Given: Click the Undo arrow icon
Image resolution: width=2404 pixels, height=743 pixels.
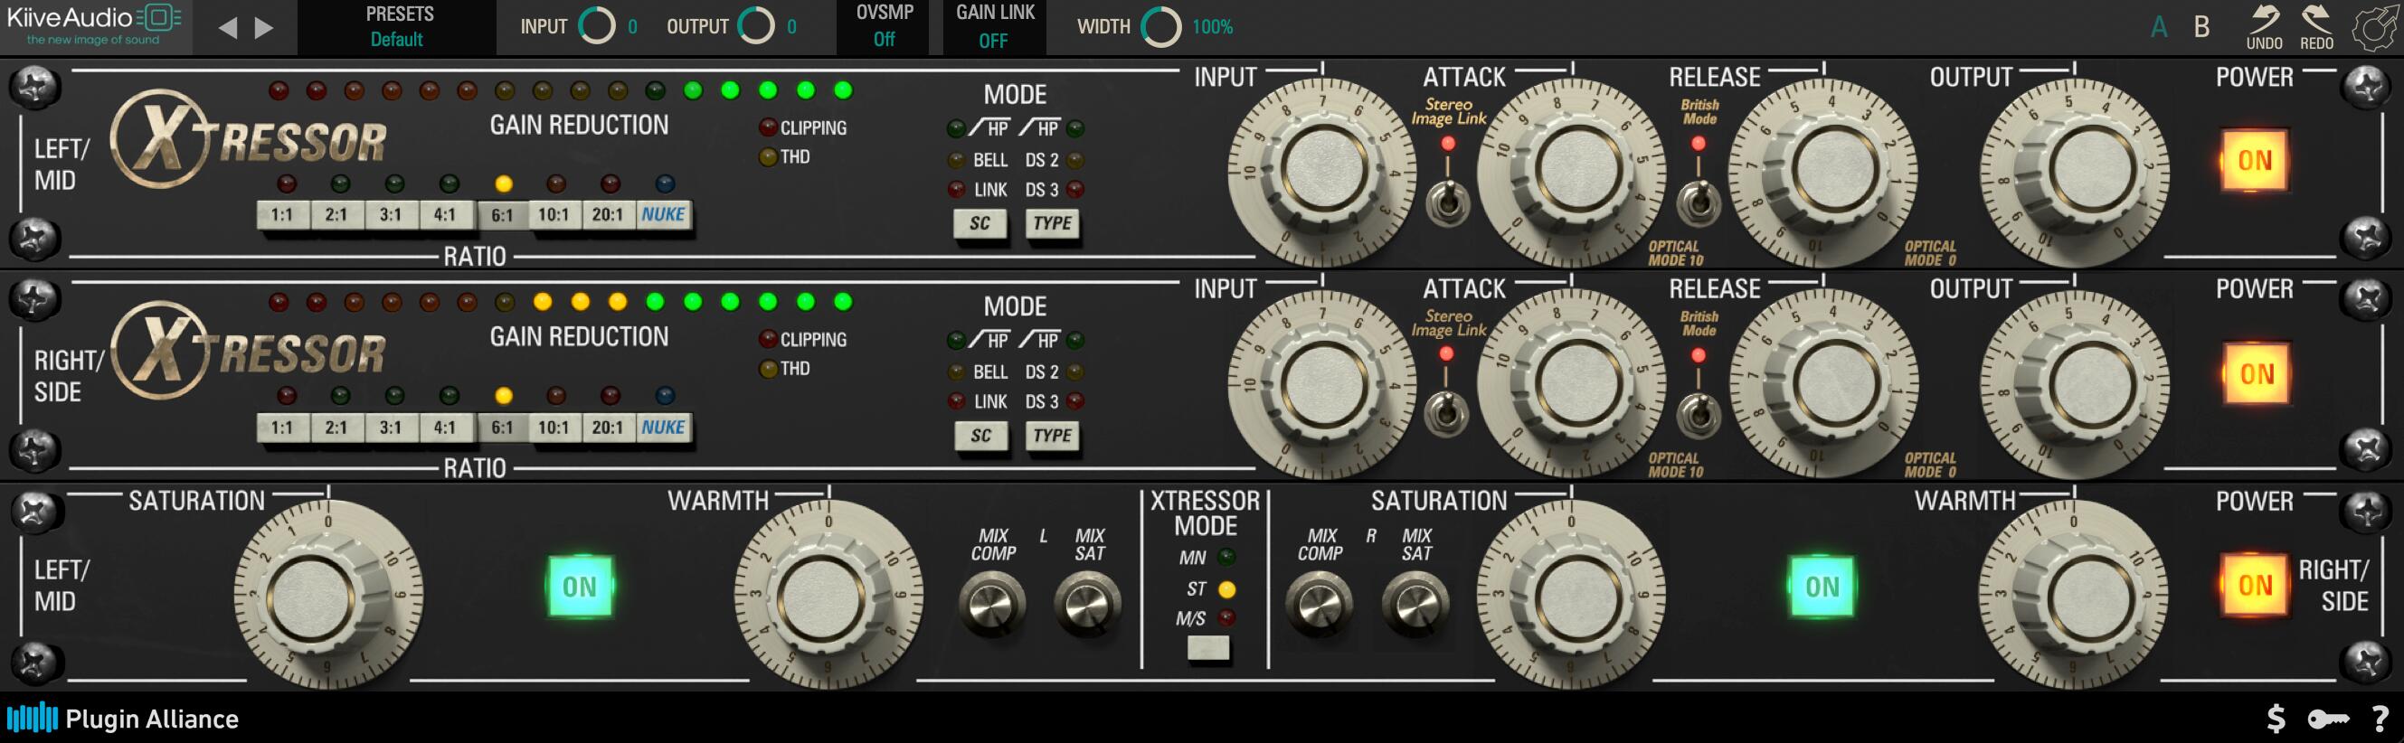Looking at the screenshot, I should [x=2264, y=27].
